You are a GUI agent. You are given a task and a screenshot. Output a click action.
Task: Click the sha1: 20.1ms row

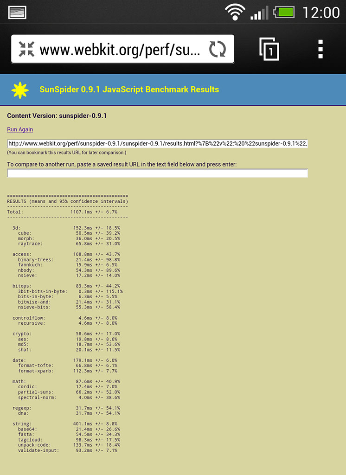(69, 350)
